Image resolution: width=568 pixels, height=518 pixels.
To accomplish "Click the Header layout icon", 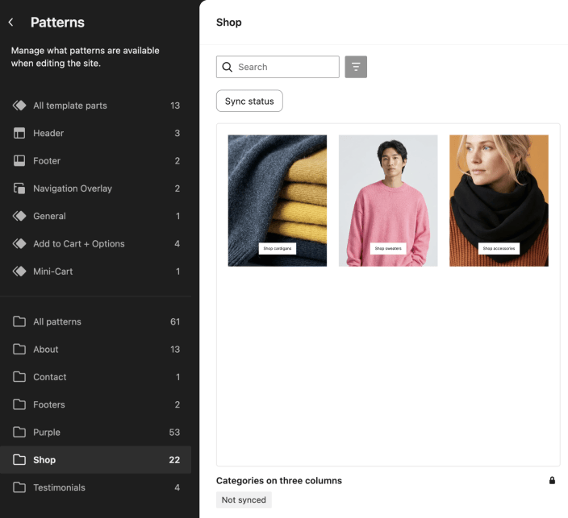I will [19, 133].
